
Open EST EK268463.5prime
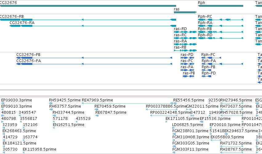click(19, 131)
